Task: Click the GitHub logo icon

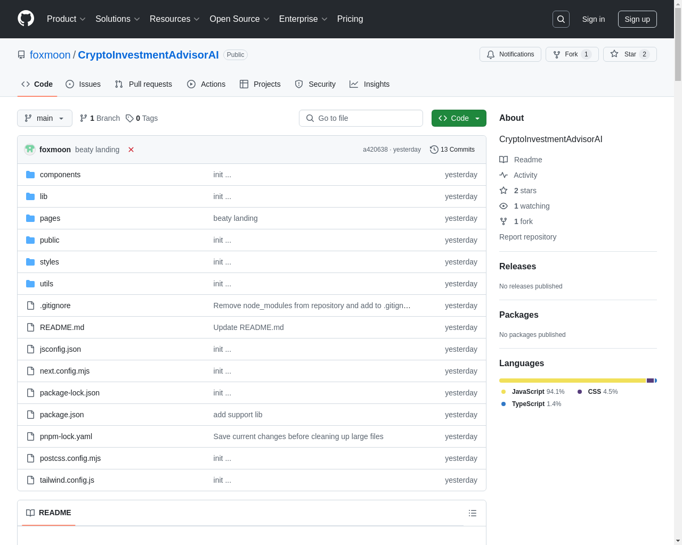Action: 26,19
